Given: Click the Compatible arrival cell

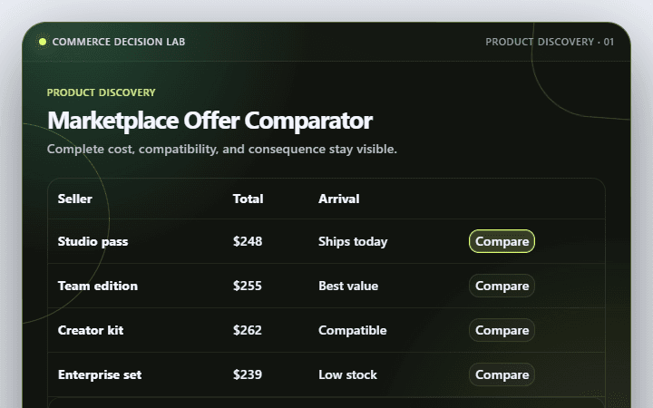Looking at the screenshot, I should pos(352,330).
